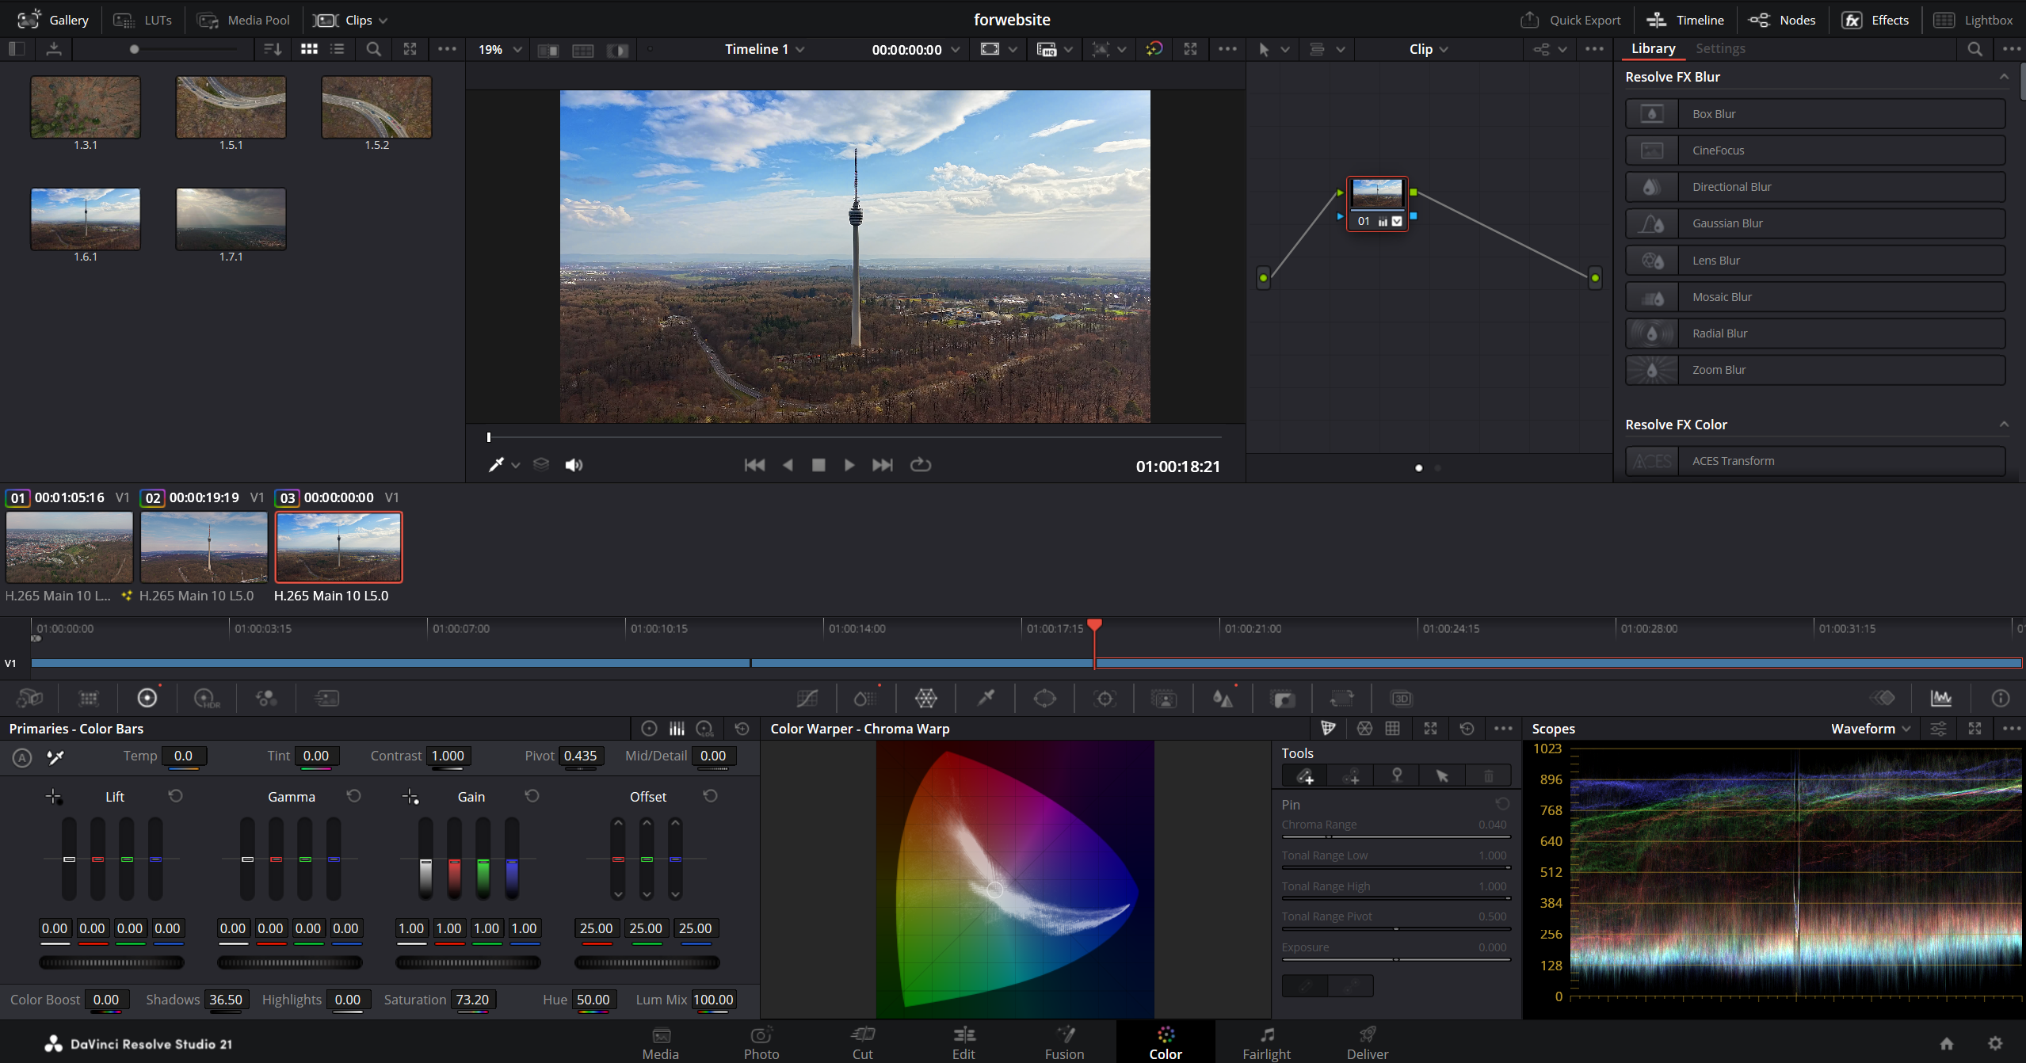
Task: Toggle the Nodes editor panel
Action: point(1782,20)
